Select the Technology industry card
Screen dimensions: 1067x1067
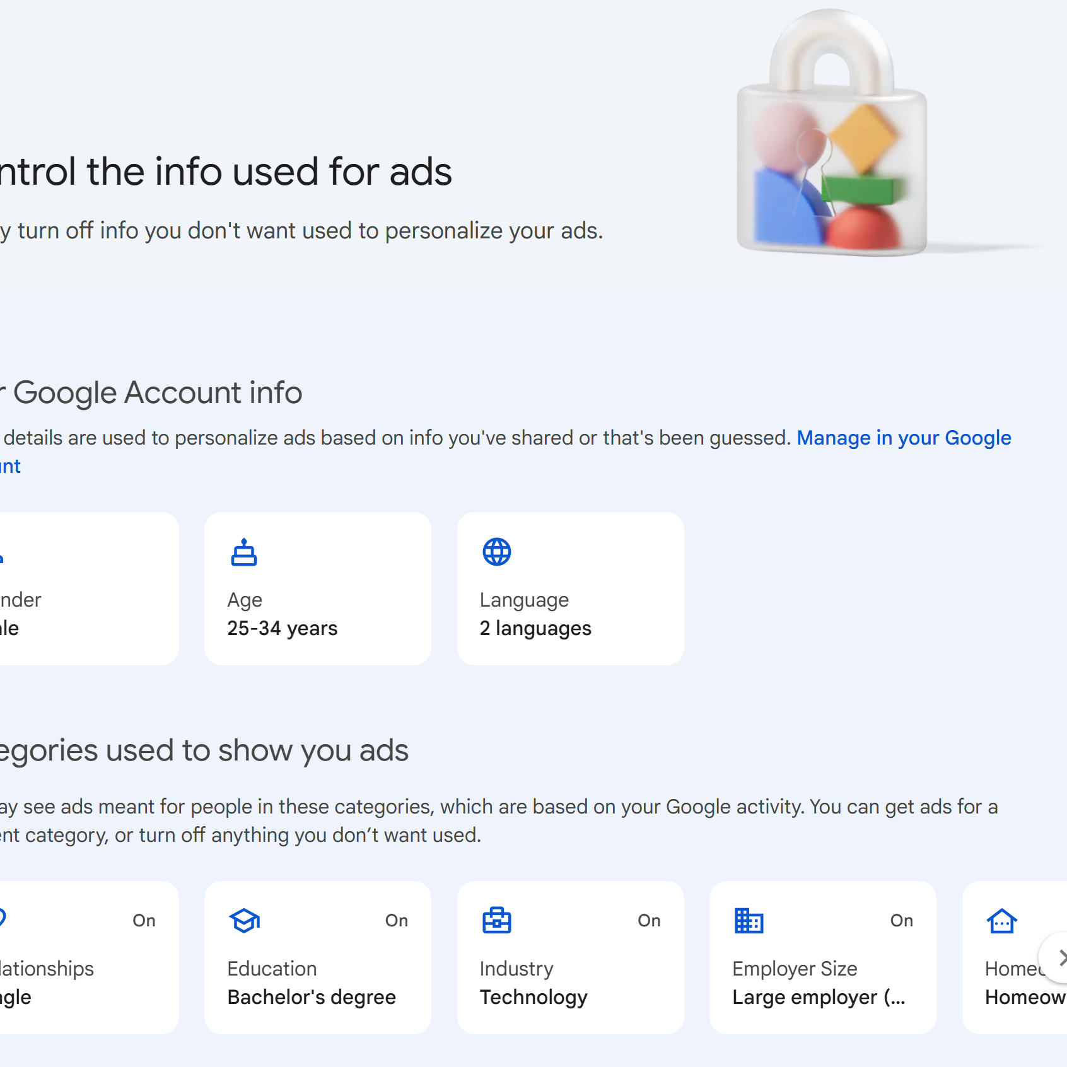(571, 957)
